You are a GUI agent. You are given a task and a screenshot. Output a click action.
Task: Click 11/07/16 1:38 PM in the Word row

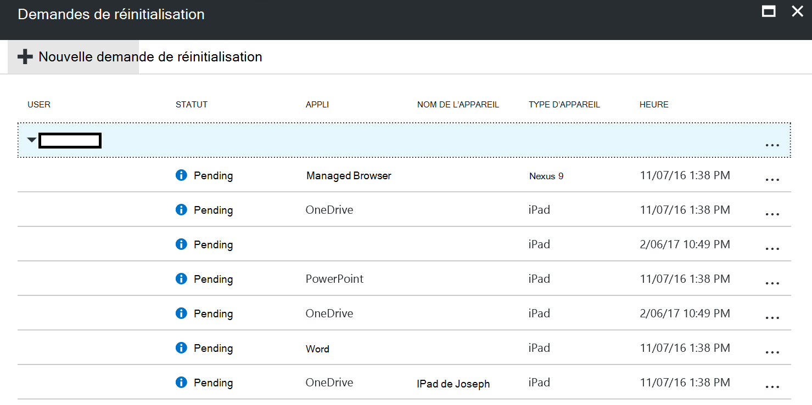click(685, 347)
